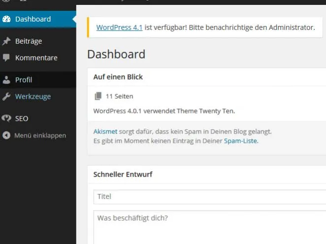Click the Akismet link
Image resolution: width=326 pixels, height=244 pixels.
coord(105,132)
